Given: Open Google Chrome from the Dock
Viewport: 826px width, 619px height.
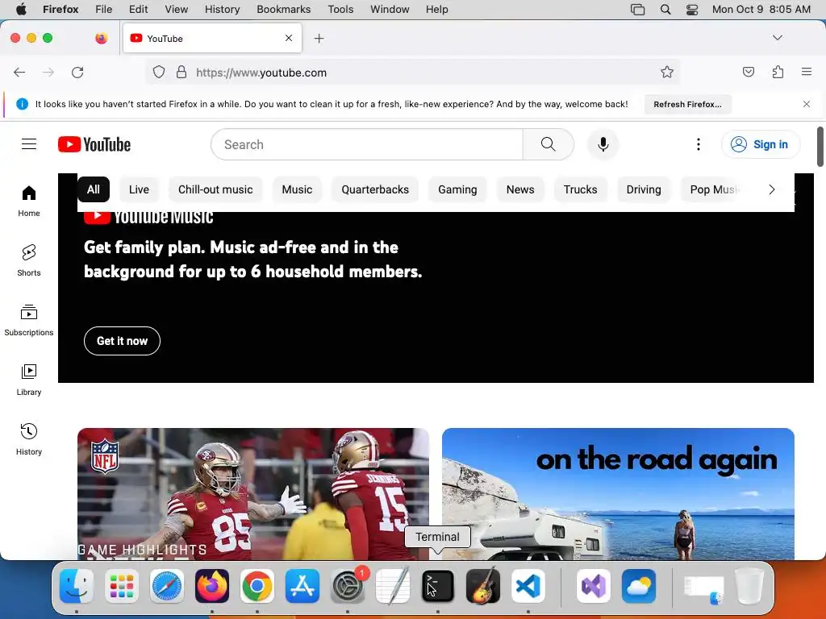Looking at the screenshot, I should (x=257, y=586).
